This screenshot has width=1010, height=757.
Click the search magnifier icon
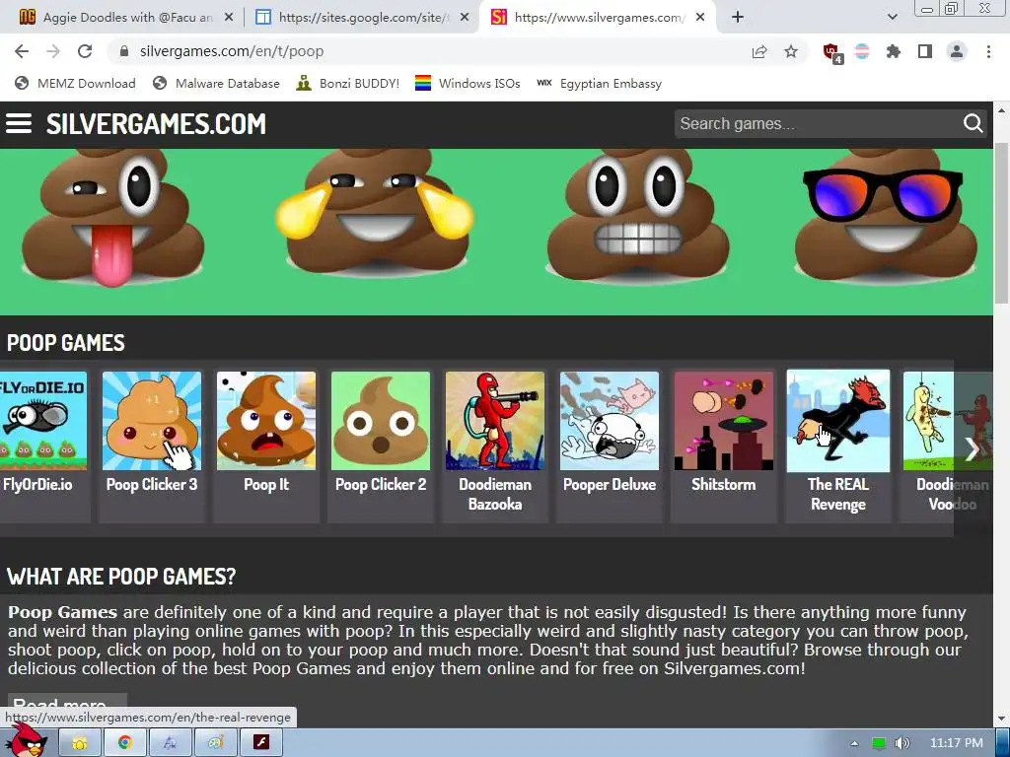[973, 123]
